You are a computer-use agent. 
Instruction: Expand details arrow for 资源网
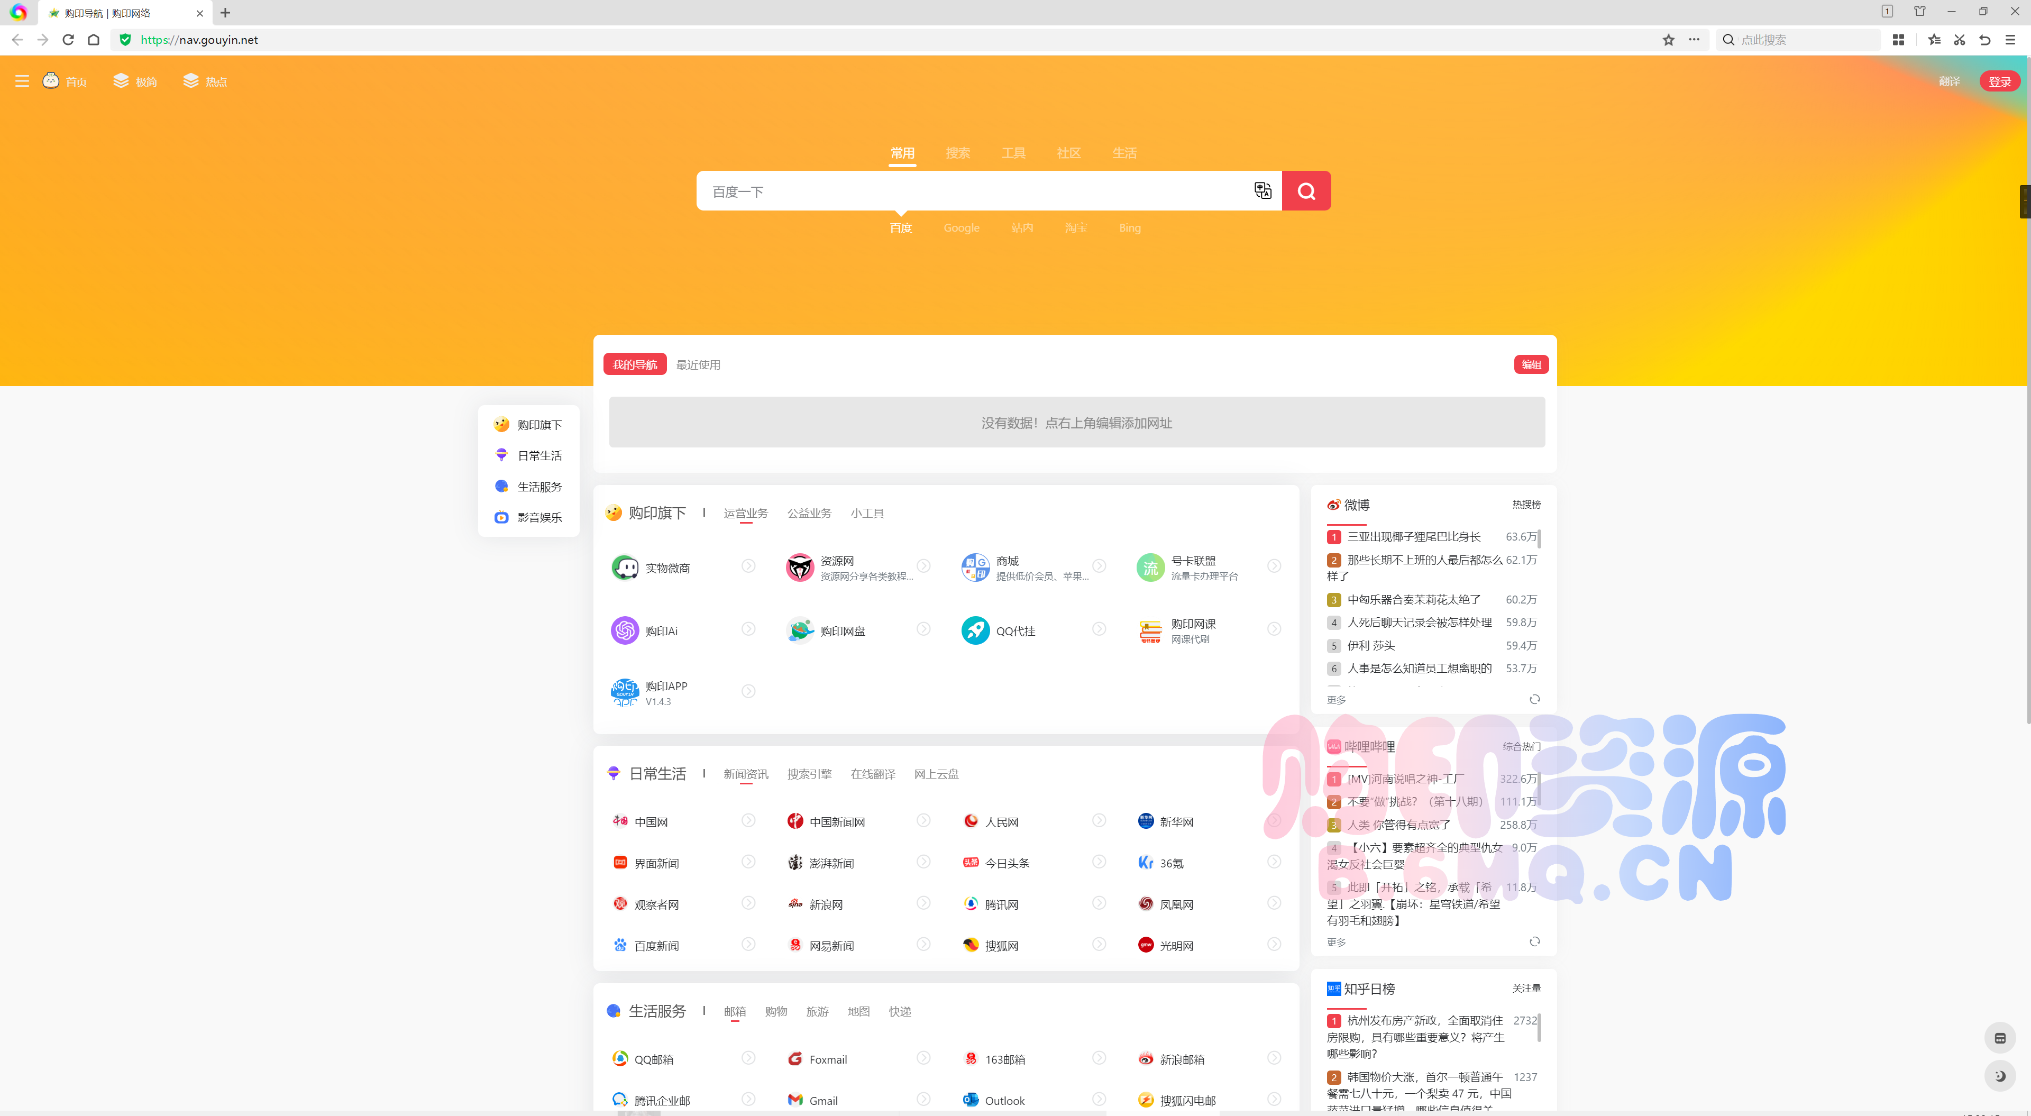(x=923, y=565)
